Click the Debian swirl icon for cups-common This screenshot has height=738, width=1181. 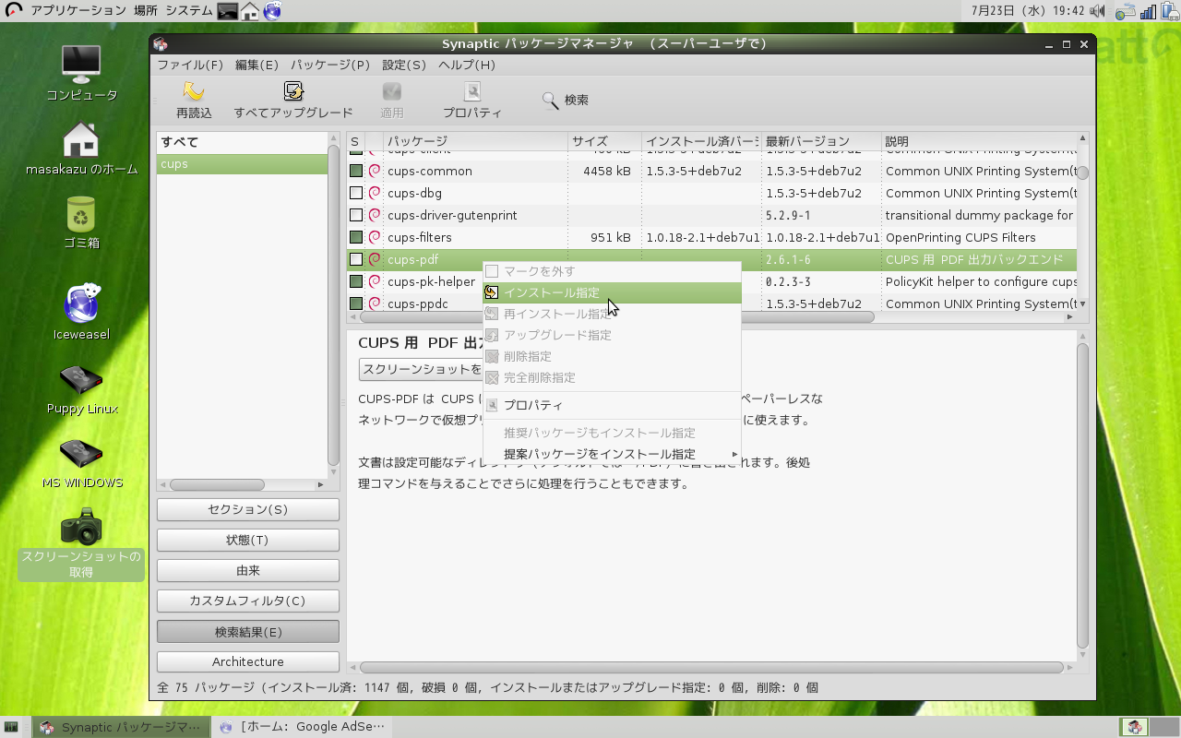click(x=375, y=171)
